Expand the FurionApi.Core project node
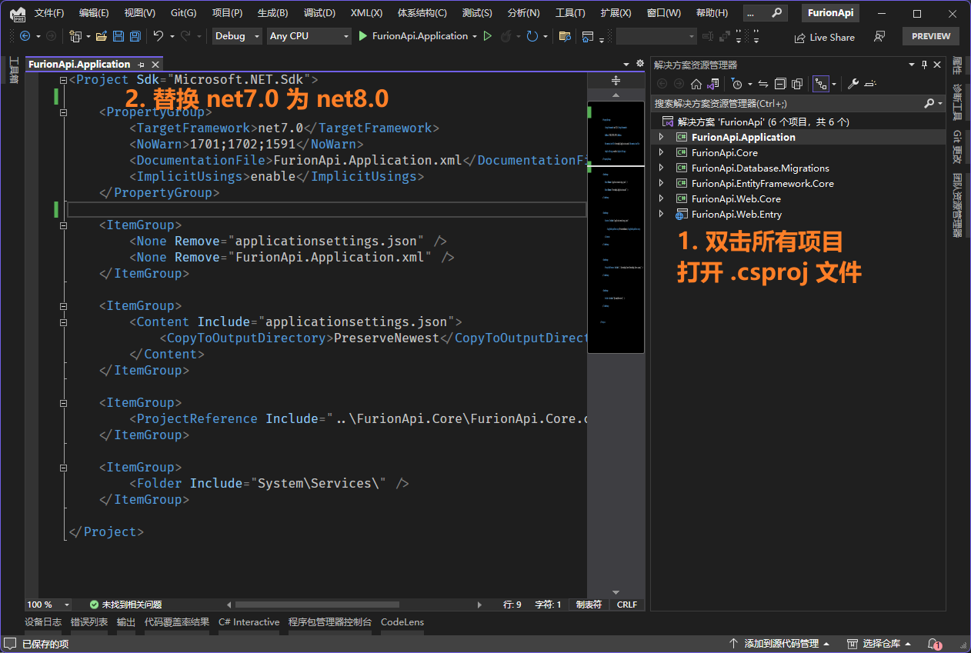 (x=661, y=152)
